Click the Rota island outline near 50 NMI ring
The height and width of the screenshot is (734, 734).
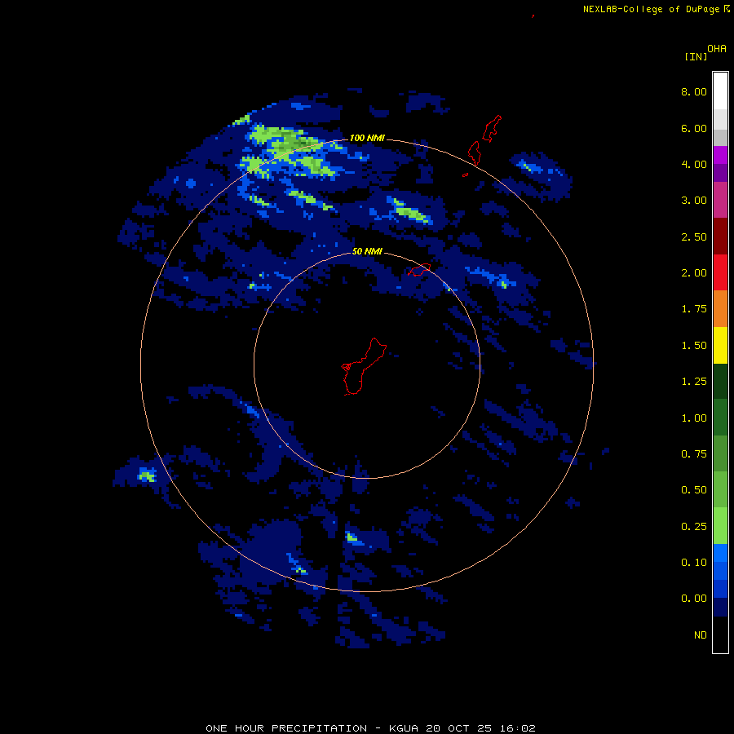point(419,270)
